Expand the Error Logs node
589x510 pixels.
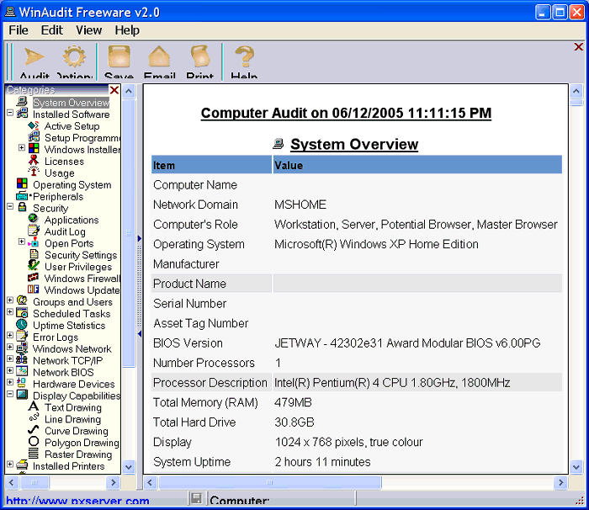tap(10, 336)
